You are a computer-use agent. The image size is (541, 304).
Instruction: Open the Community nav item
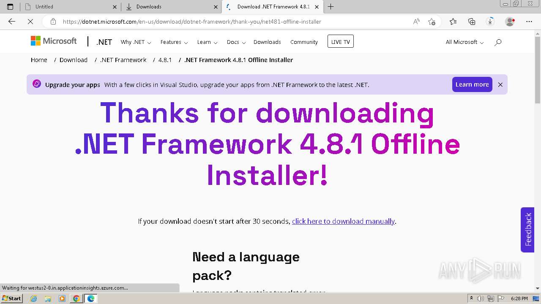(x=304, y=42)
